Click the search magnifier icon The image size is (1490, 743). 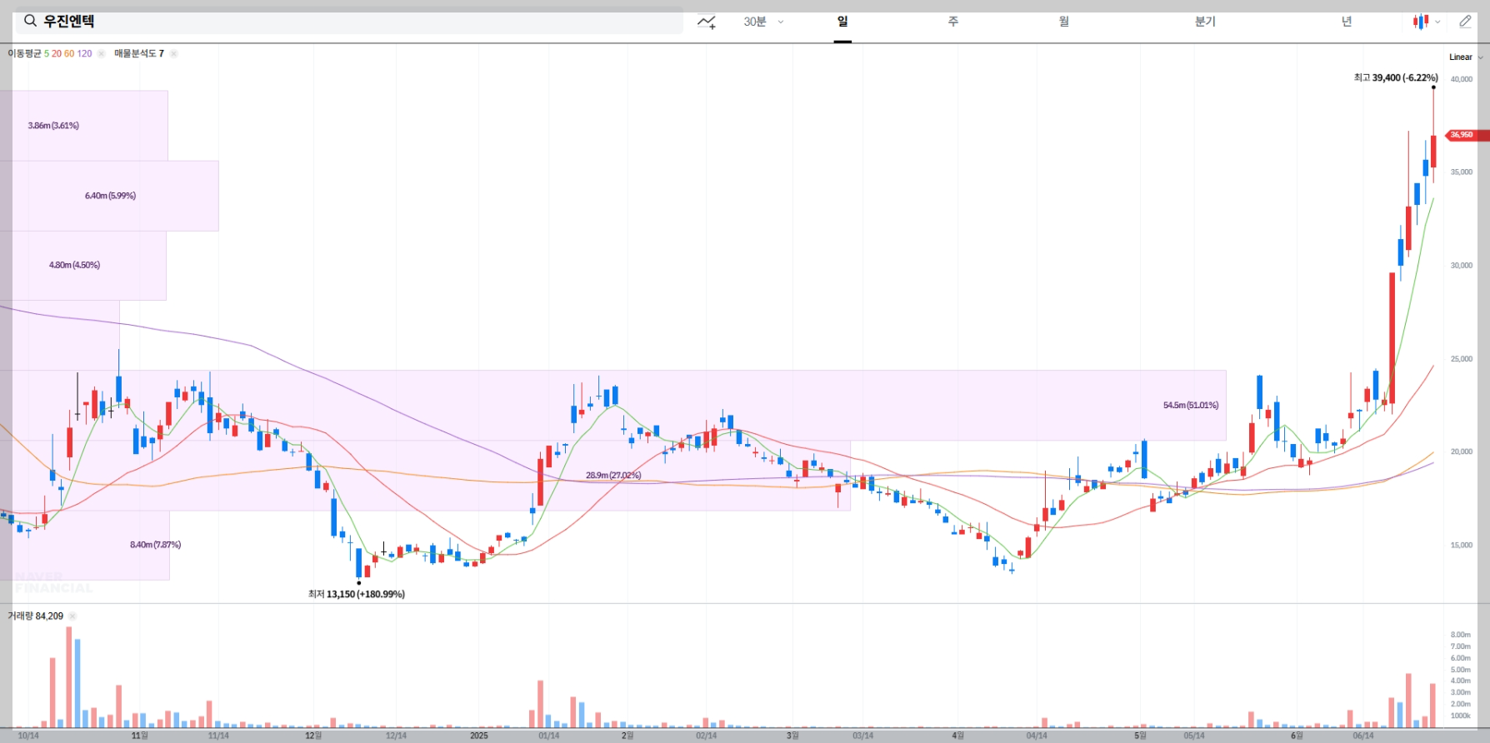[x=30, y=21]
